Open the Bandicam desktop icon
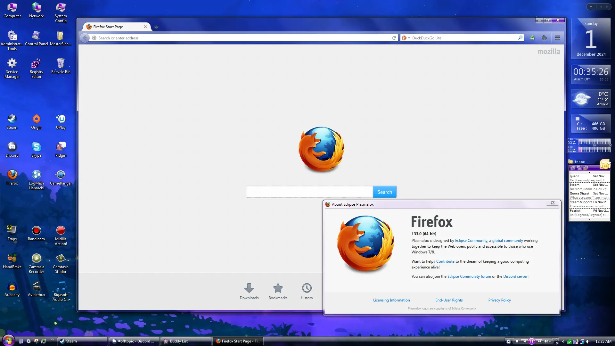 click(x=36, y=233)
